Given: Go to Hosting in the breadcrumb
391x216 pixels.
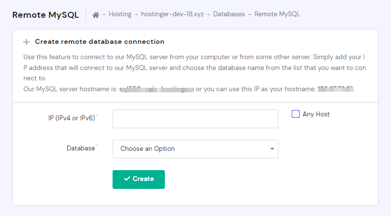Looking at the screenshot, I should [120, 14].
